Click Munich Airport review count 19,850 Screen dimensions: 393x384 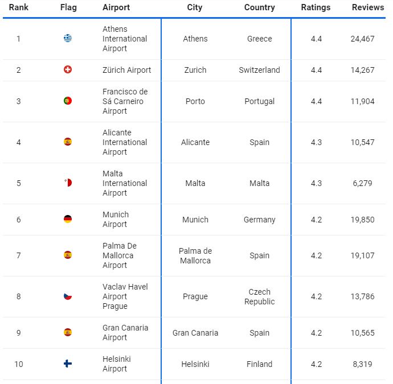click(362, 220)
